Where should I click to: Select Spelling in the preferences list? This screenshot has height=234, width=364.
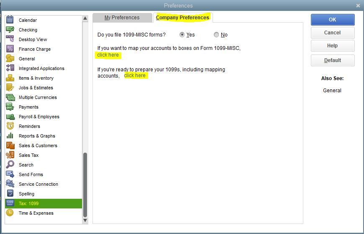pos(44,194)
